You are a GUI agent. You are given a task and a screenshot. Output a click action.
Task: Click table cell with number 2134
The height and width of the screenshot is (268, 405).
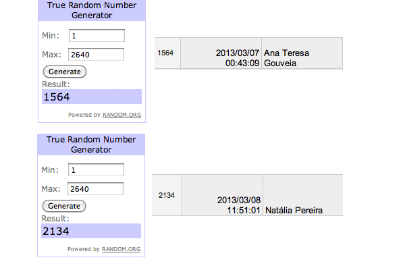click(167, 195)
